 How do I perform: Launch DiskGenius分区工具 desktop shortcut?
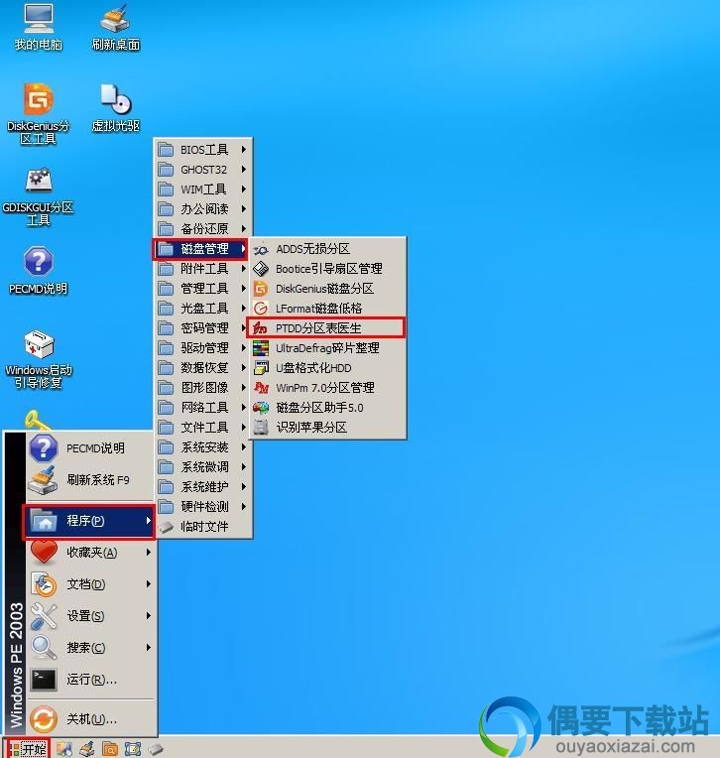point(38,114)
